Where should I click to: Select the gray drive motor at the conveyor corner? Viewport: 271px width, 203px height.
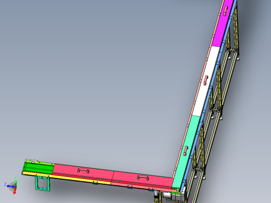(171, 196)
